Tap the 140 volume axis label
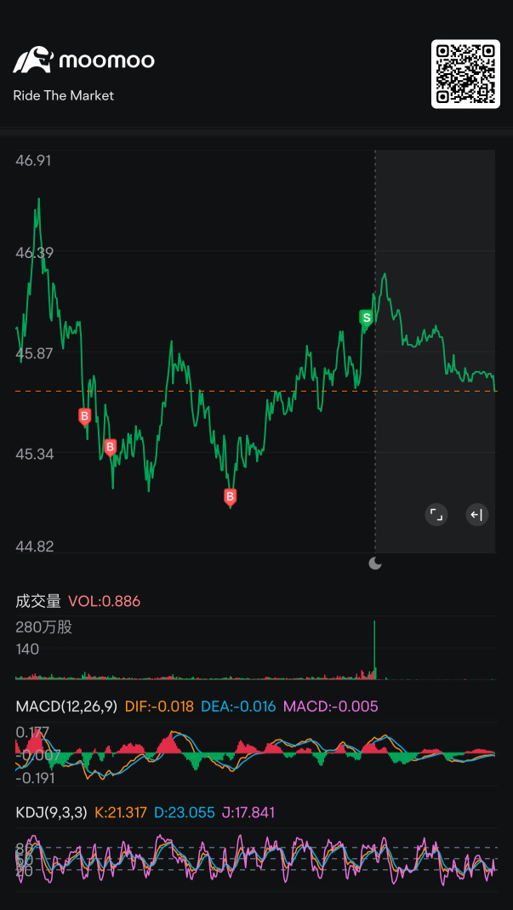The image size is (513, 910). tap(27, 649)
